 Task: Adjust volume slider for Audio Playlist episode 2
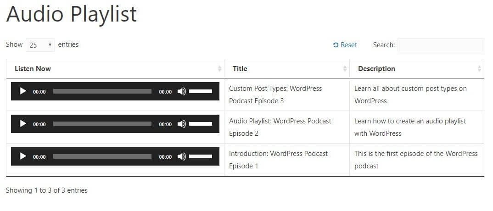click(x=201, y=124)
